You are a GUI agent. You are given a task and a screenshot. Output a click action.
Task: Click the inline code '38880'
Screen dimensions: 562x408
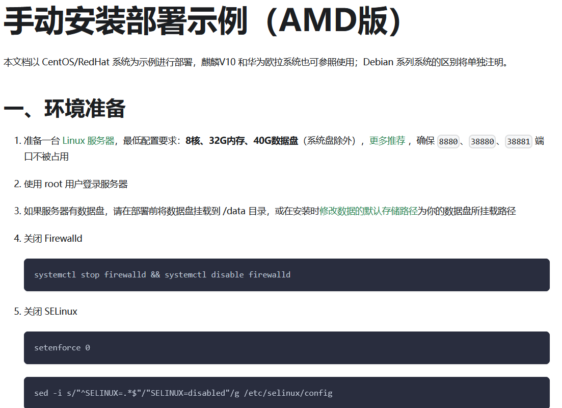(x=482, y=141)
